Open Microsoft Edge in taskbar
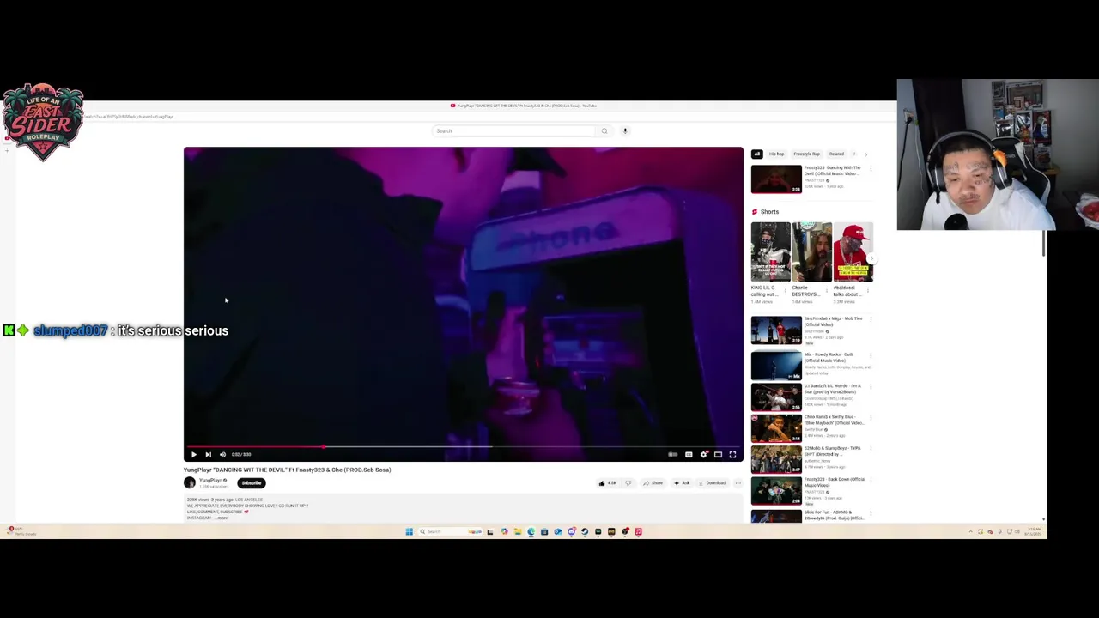 point(531,531)
